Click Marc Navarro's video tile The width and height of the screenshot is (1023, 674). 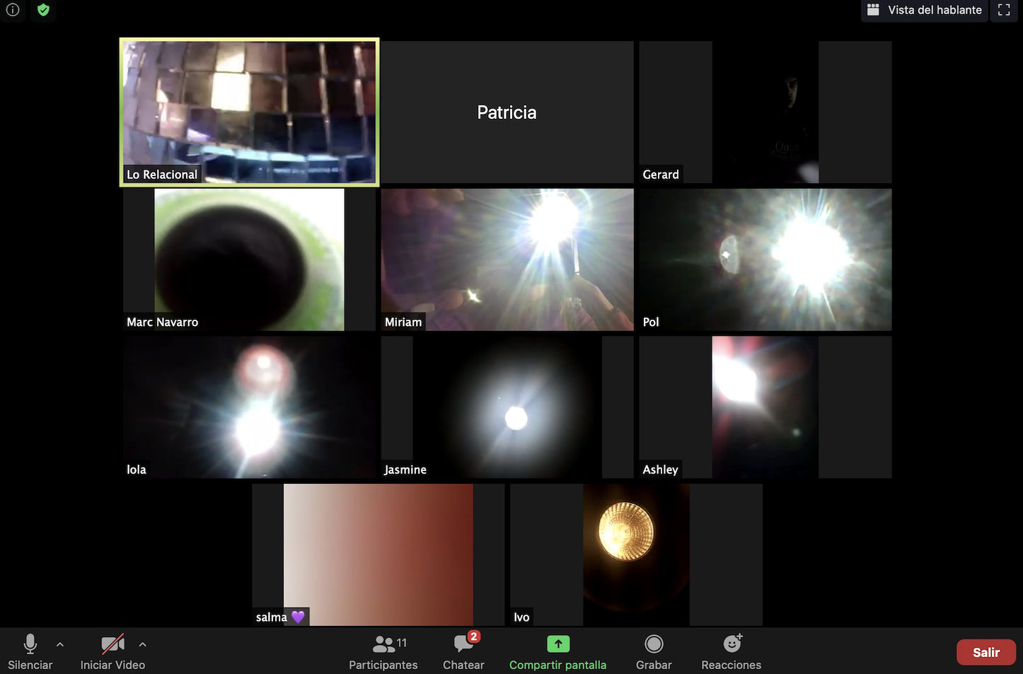(x=249, y=259)
